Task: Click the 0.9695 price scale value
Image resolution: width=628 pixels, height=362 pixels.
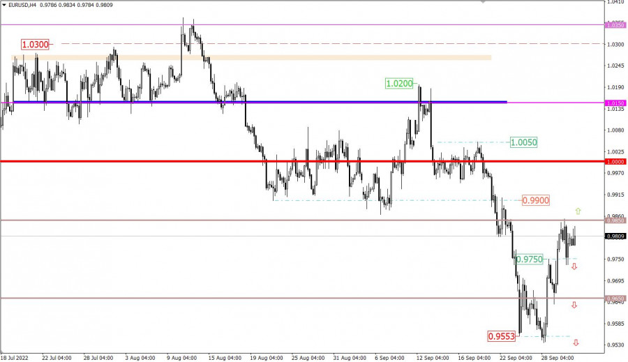Action: pyautogui.click(x=615, y=280)
